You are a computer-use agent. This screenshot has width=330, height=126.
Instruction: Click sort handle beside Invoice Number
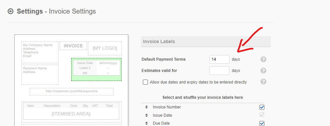[147, 107]
